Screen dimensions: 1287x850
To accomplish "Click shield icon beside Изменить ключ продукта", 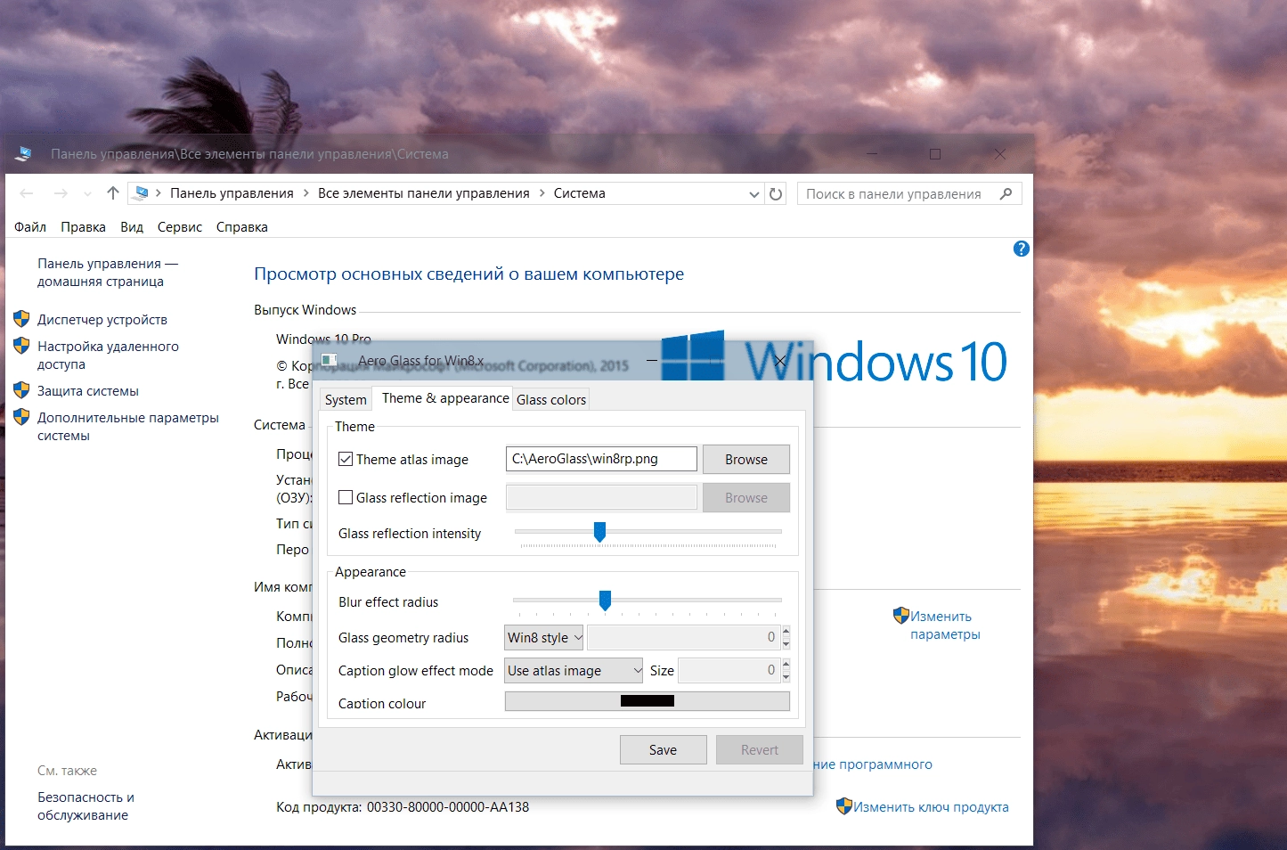I will pos(844,806).
